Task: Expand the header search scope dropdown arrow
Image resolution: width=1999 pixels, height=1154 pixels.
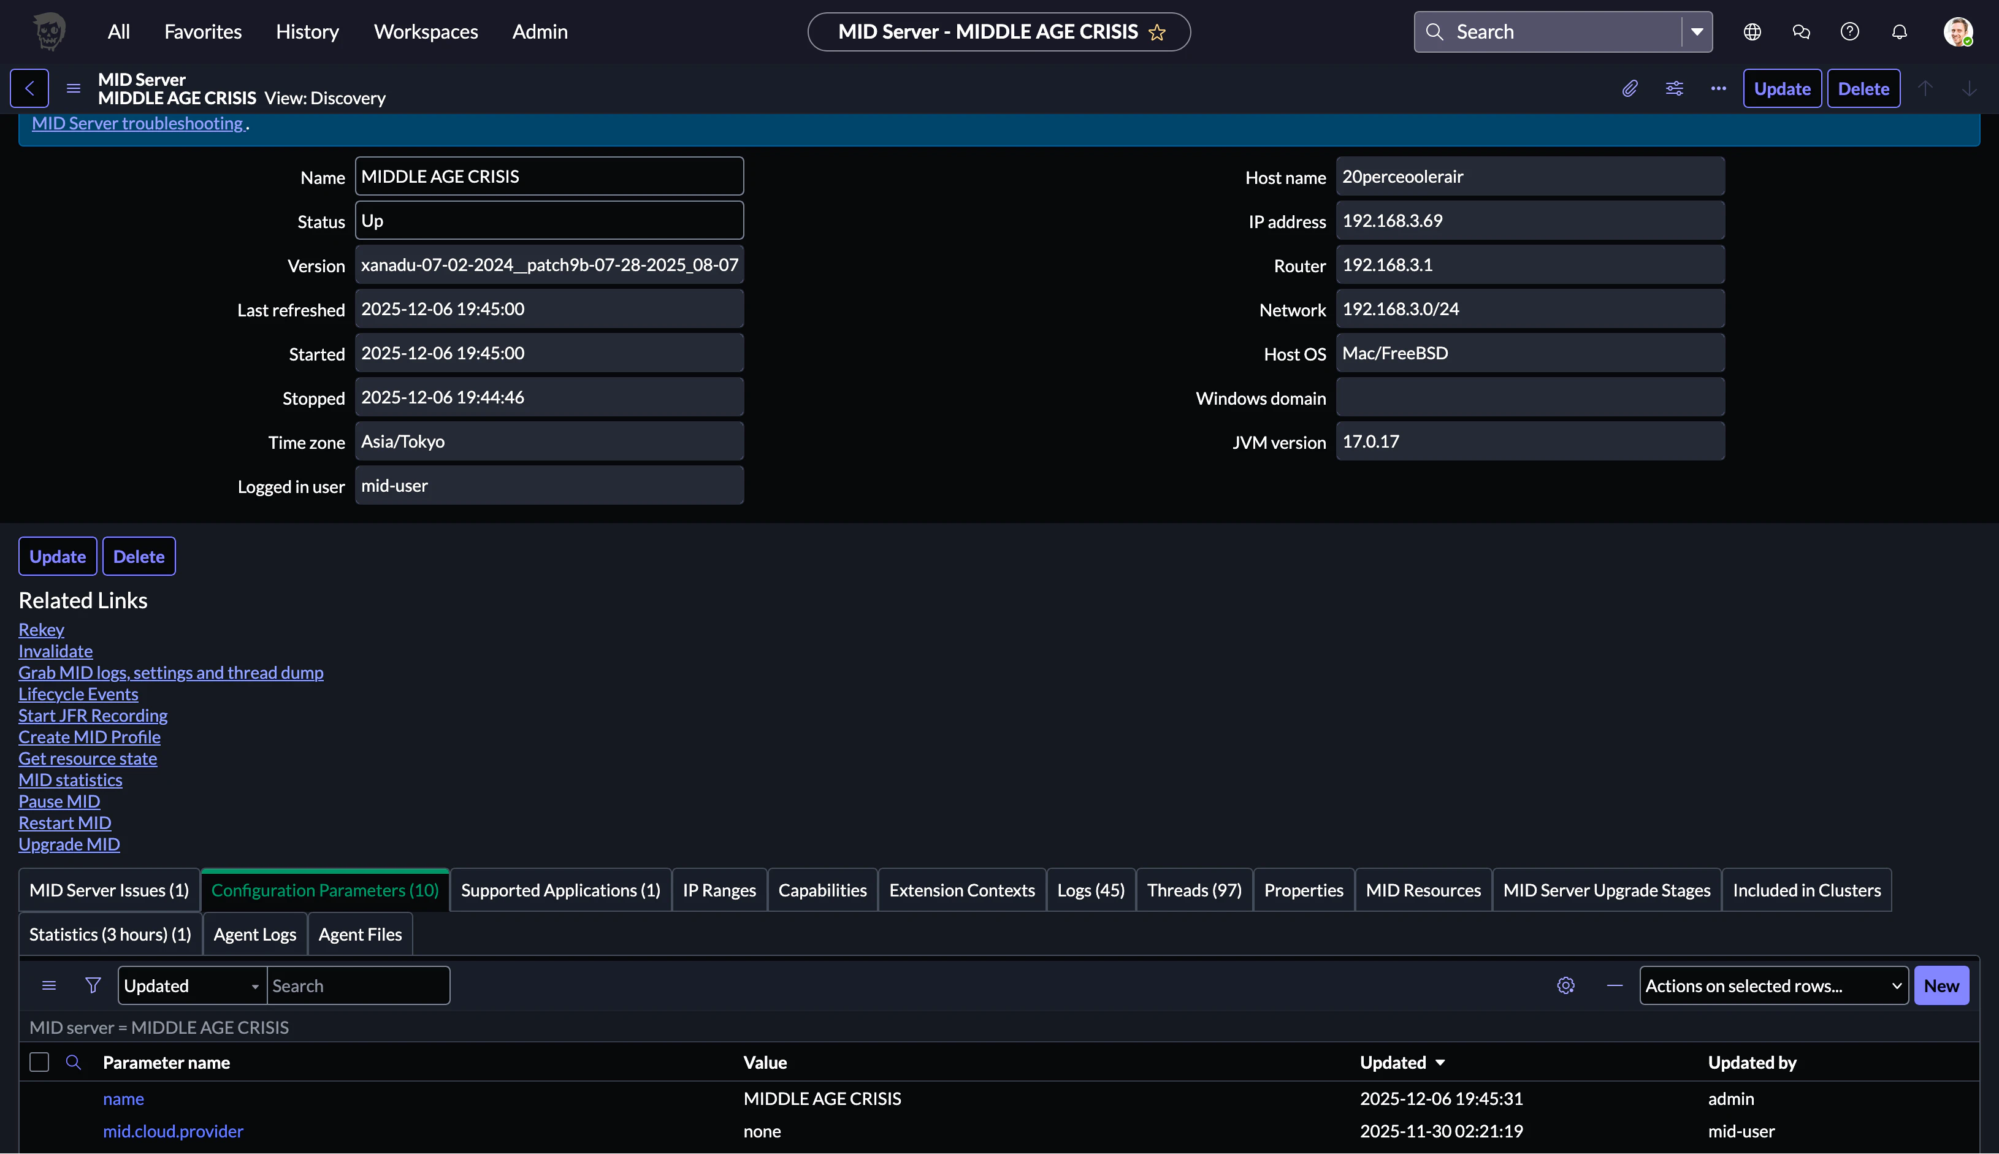Action: [1697, 32]
